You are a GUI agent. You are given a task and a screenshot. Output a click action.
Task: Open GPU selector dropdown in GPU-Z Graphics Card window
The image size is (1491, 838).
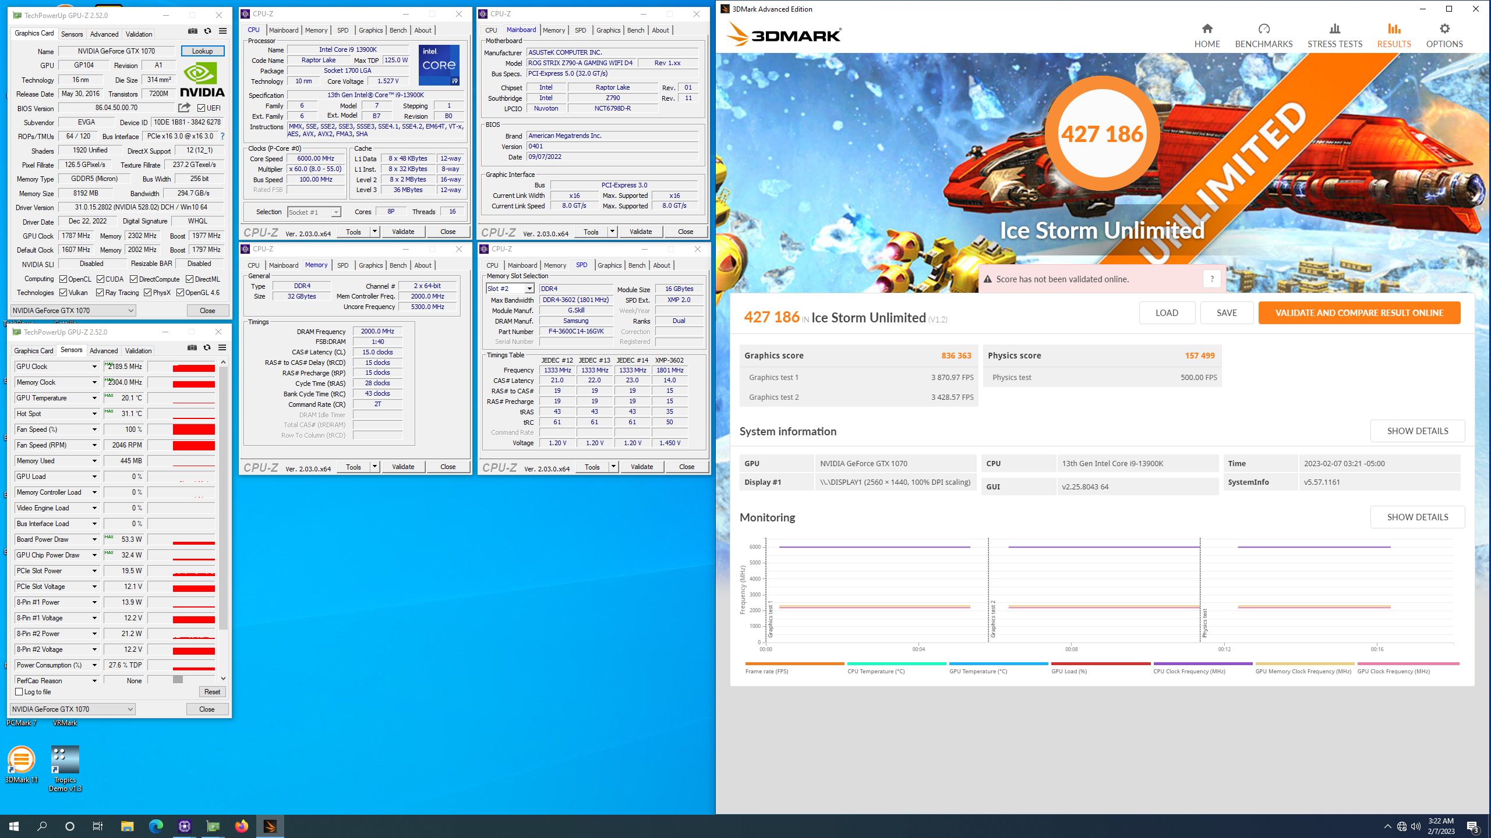click(x=73, y=311)
